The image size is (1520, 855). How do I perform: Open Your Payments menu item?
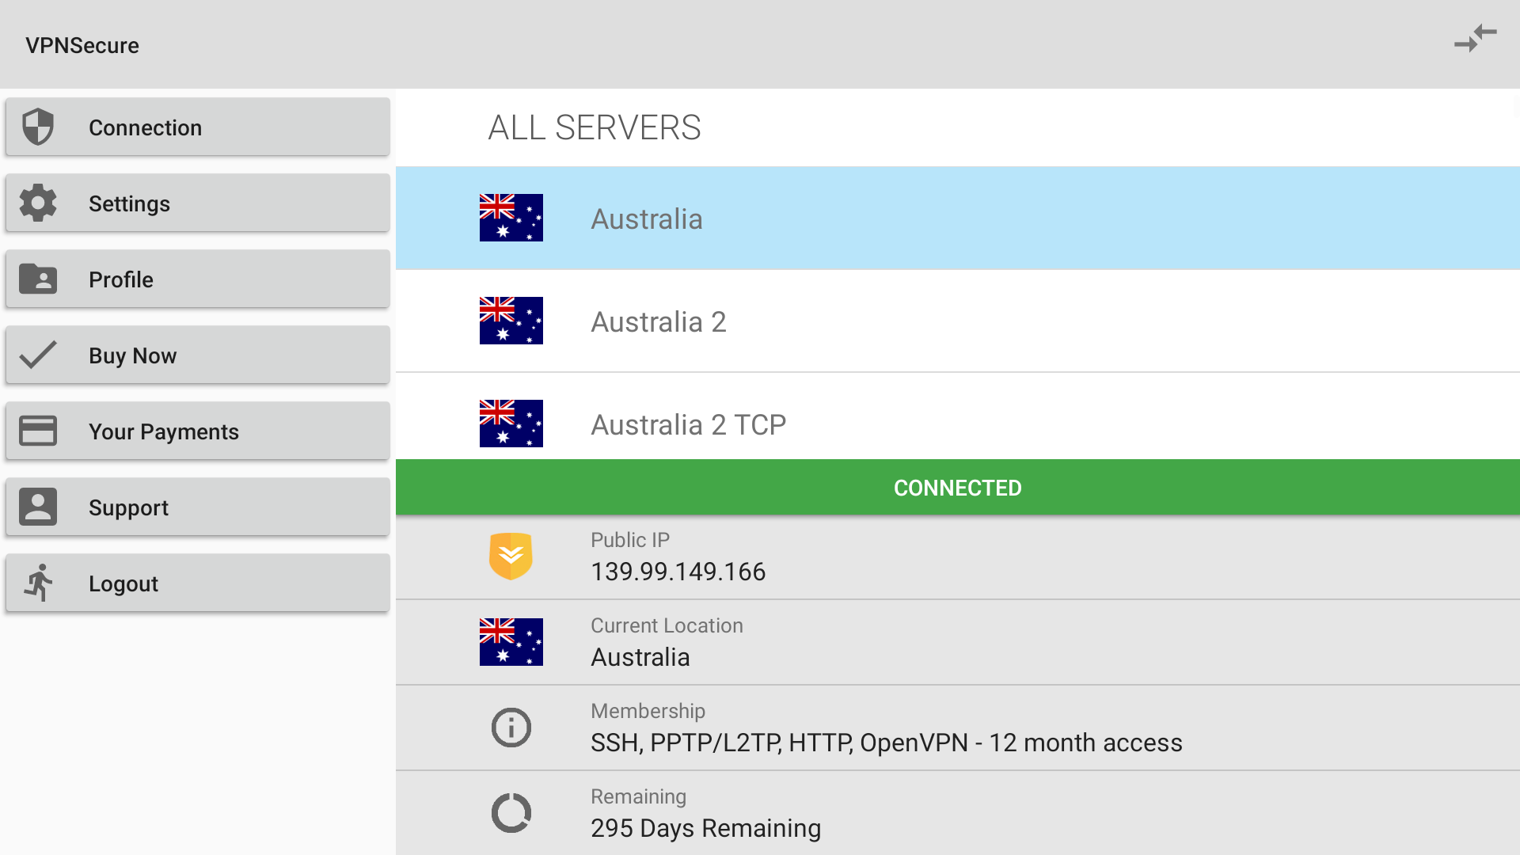pos(198,431)
